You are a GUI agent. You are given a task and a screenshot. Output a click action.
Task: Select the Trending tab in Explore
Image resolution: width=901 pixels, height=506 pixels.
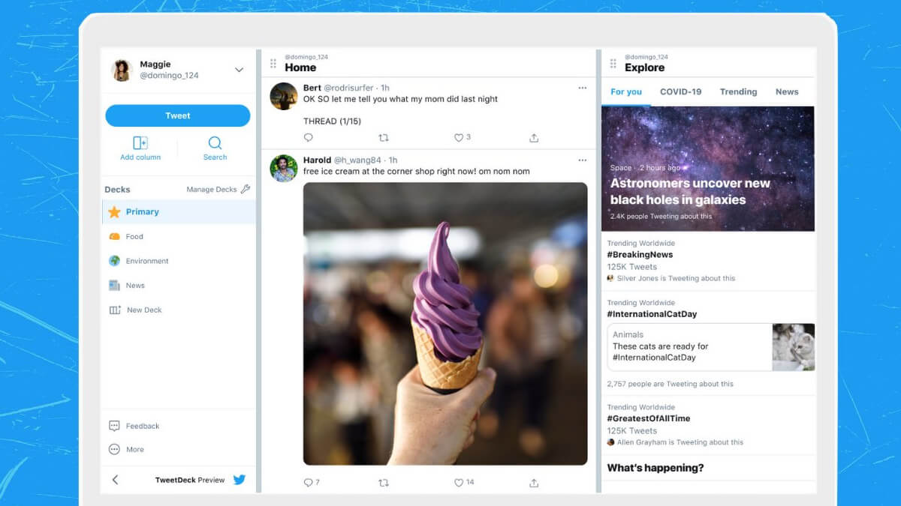(738, 91)
